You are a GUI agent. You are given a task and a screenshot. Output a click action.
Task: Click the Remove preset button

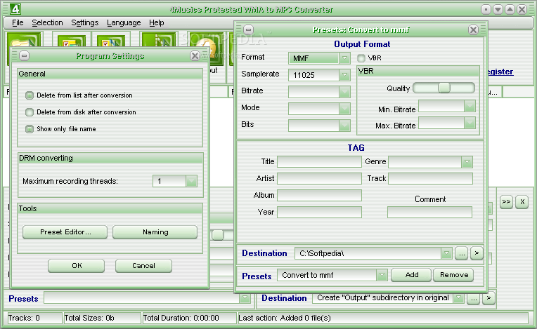click(453, 275)
